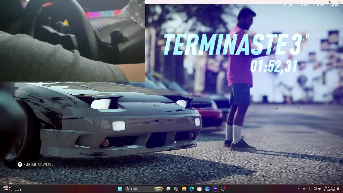The height and width of the screenshot is (193, 343).
Task: Click the search highlight image in Buscar box
Action: [x=159, y=189]
